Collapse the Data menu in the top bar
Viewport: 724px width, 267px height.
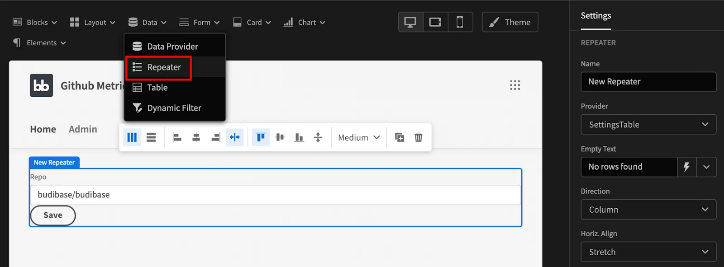coord(148,22)
